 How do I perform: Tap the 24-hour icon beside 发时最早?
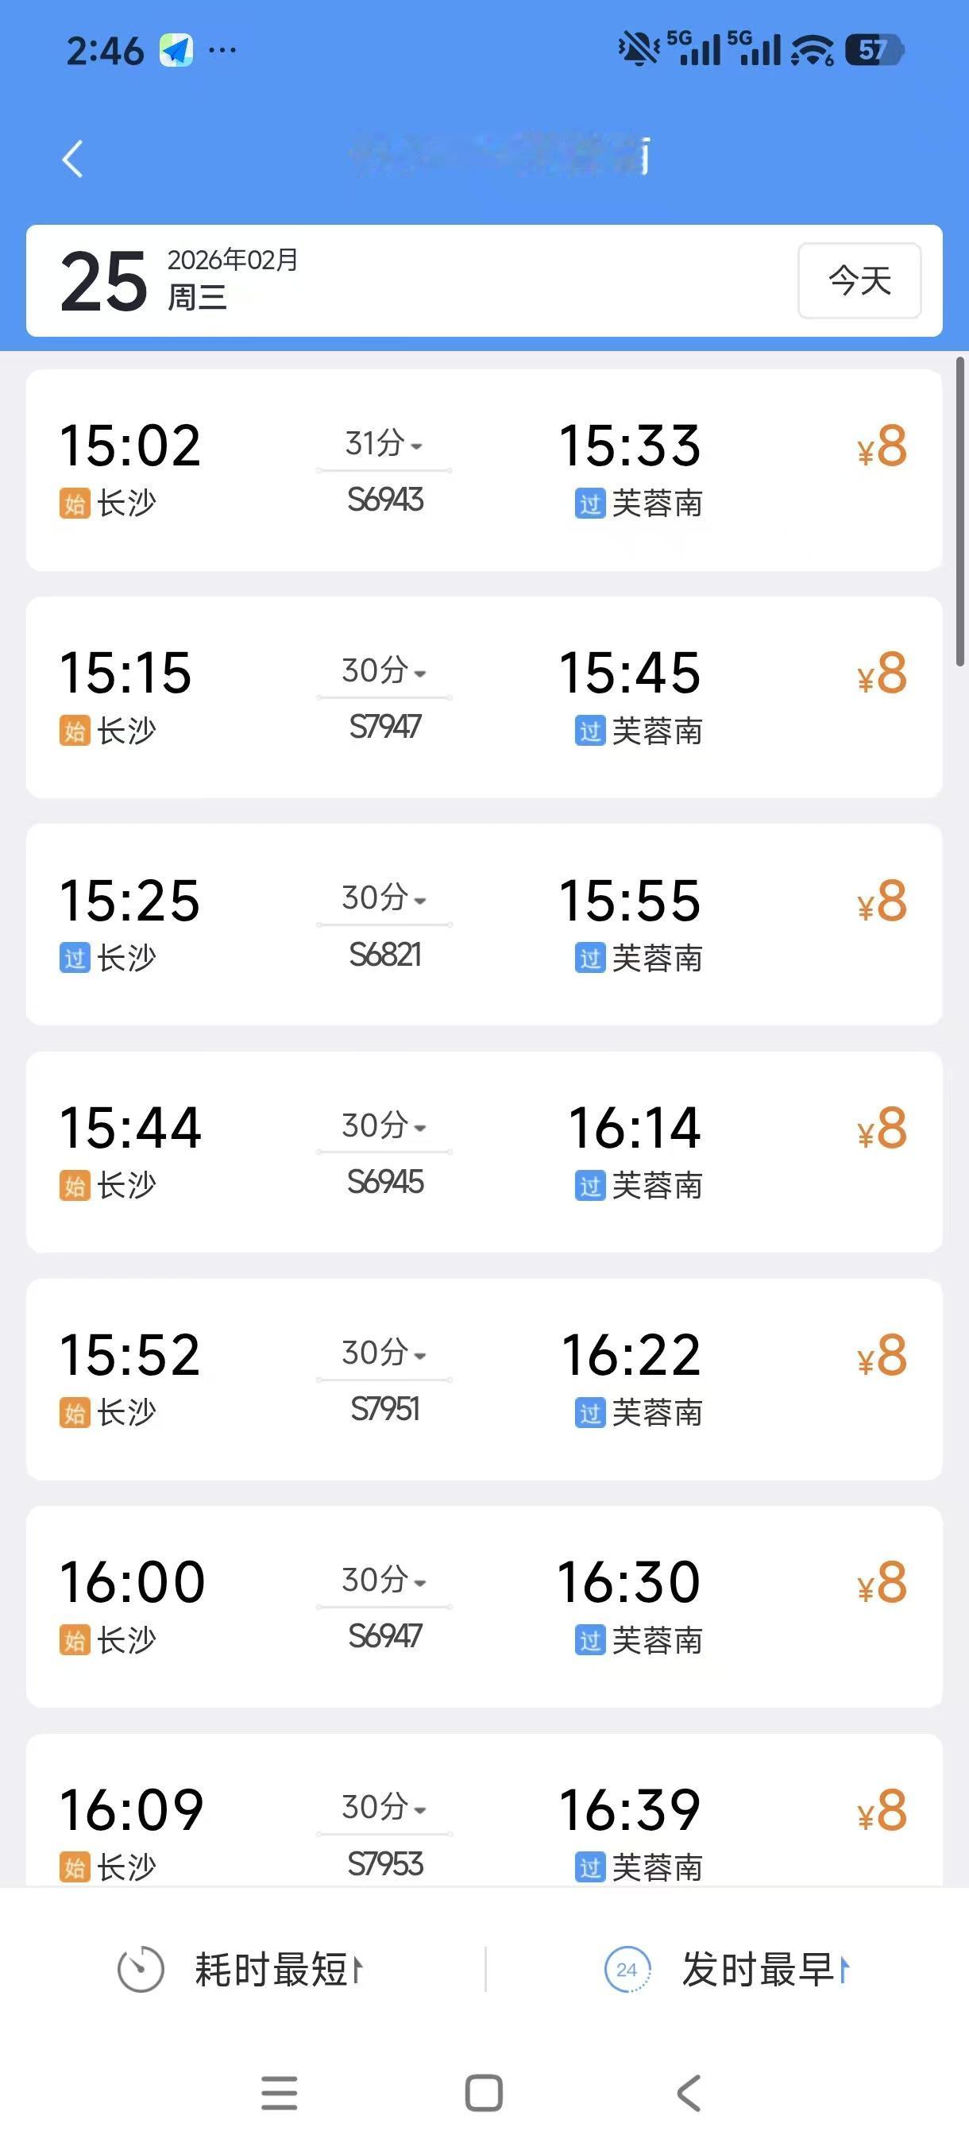point(627,1968)
